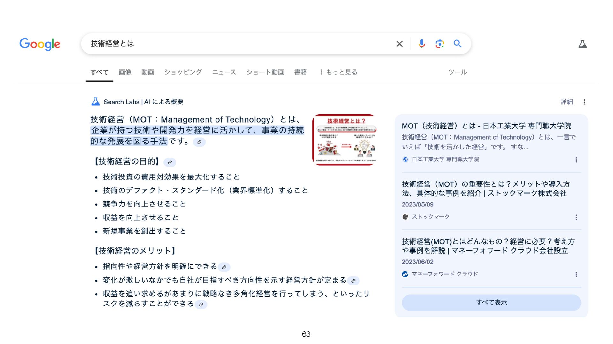Open MOT 日本工業大学 専門職大学院 result link
This screenshot has width=613, height=344.
[486, 126]
